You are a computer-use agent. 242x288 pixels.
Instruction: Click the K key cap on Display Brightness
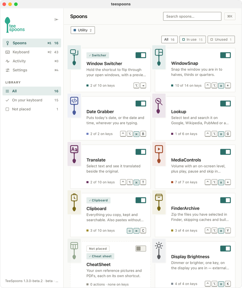pyautogui.click(x=228, y=284)
